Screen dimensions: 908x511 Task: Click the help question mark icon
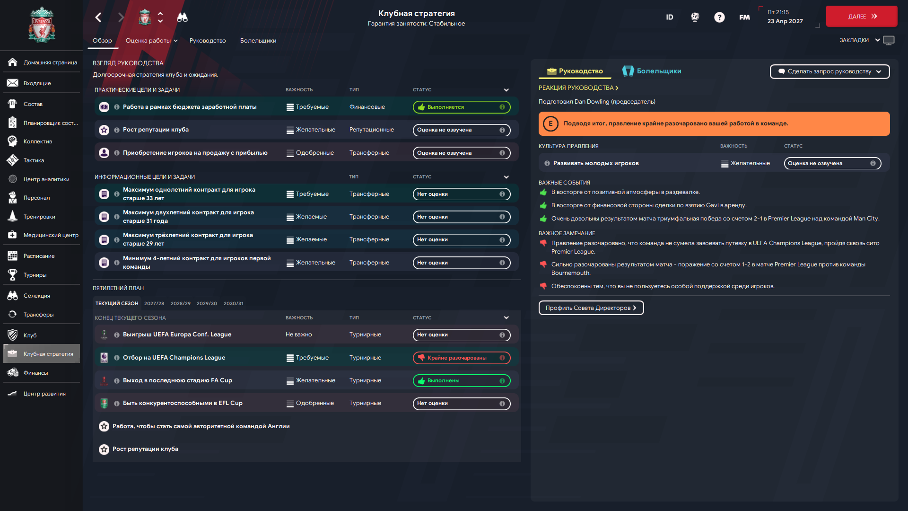point(719,18)
